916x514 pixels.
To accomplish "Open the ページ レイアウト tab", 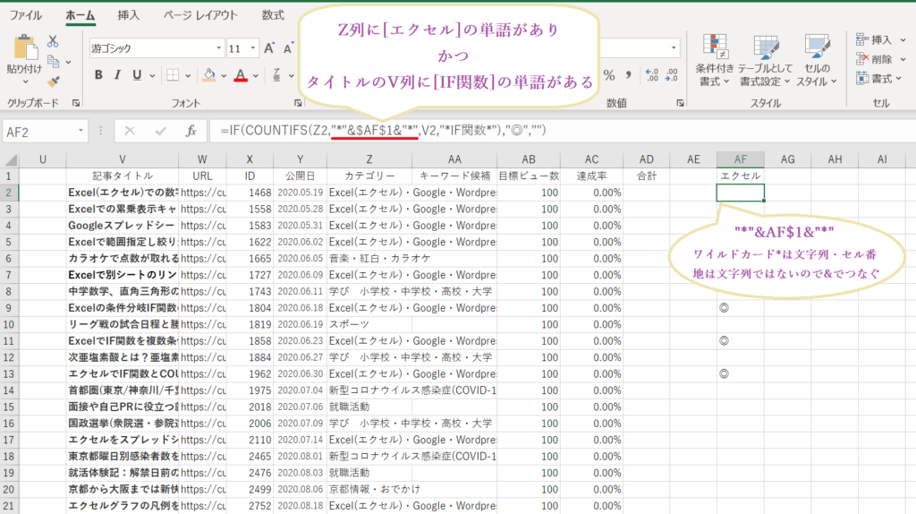I will click(x=200, y=15).
